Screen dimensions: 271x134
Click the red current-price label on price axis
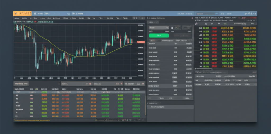[141, 42]
